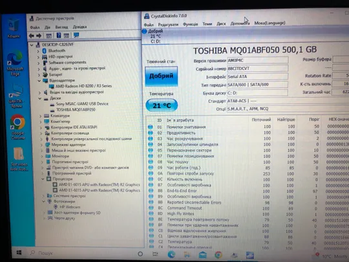The image size is (349, 262).
Task: Open the Цей ПК shortcut on the desktop
Action: (x=16, y=97)
